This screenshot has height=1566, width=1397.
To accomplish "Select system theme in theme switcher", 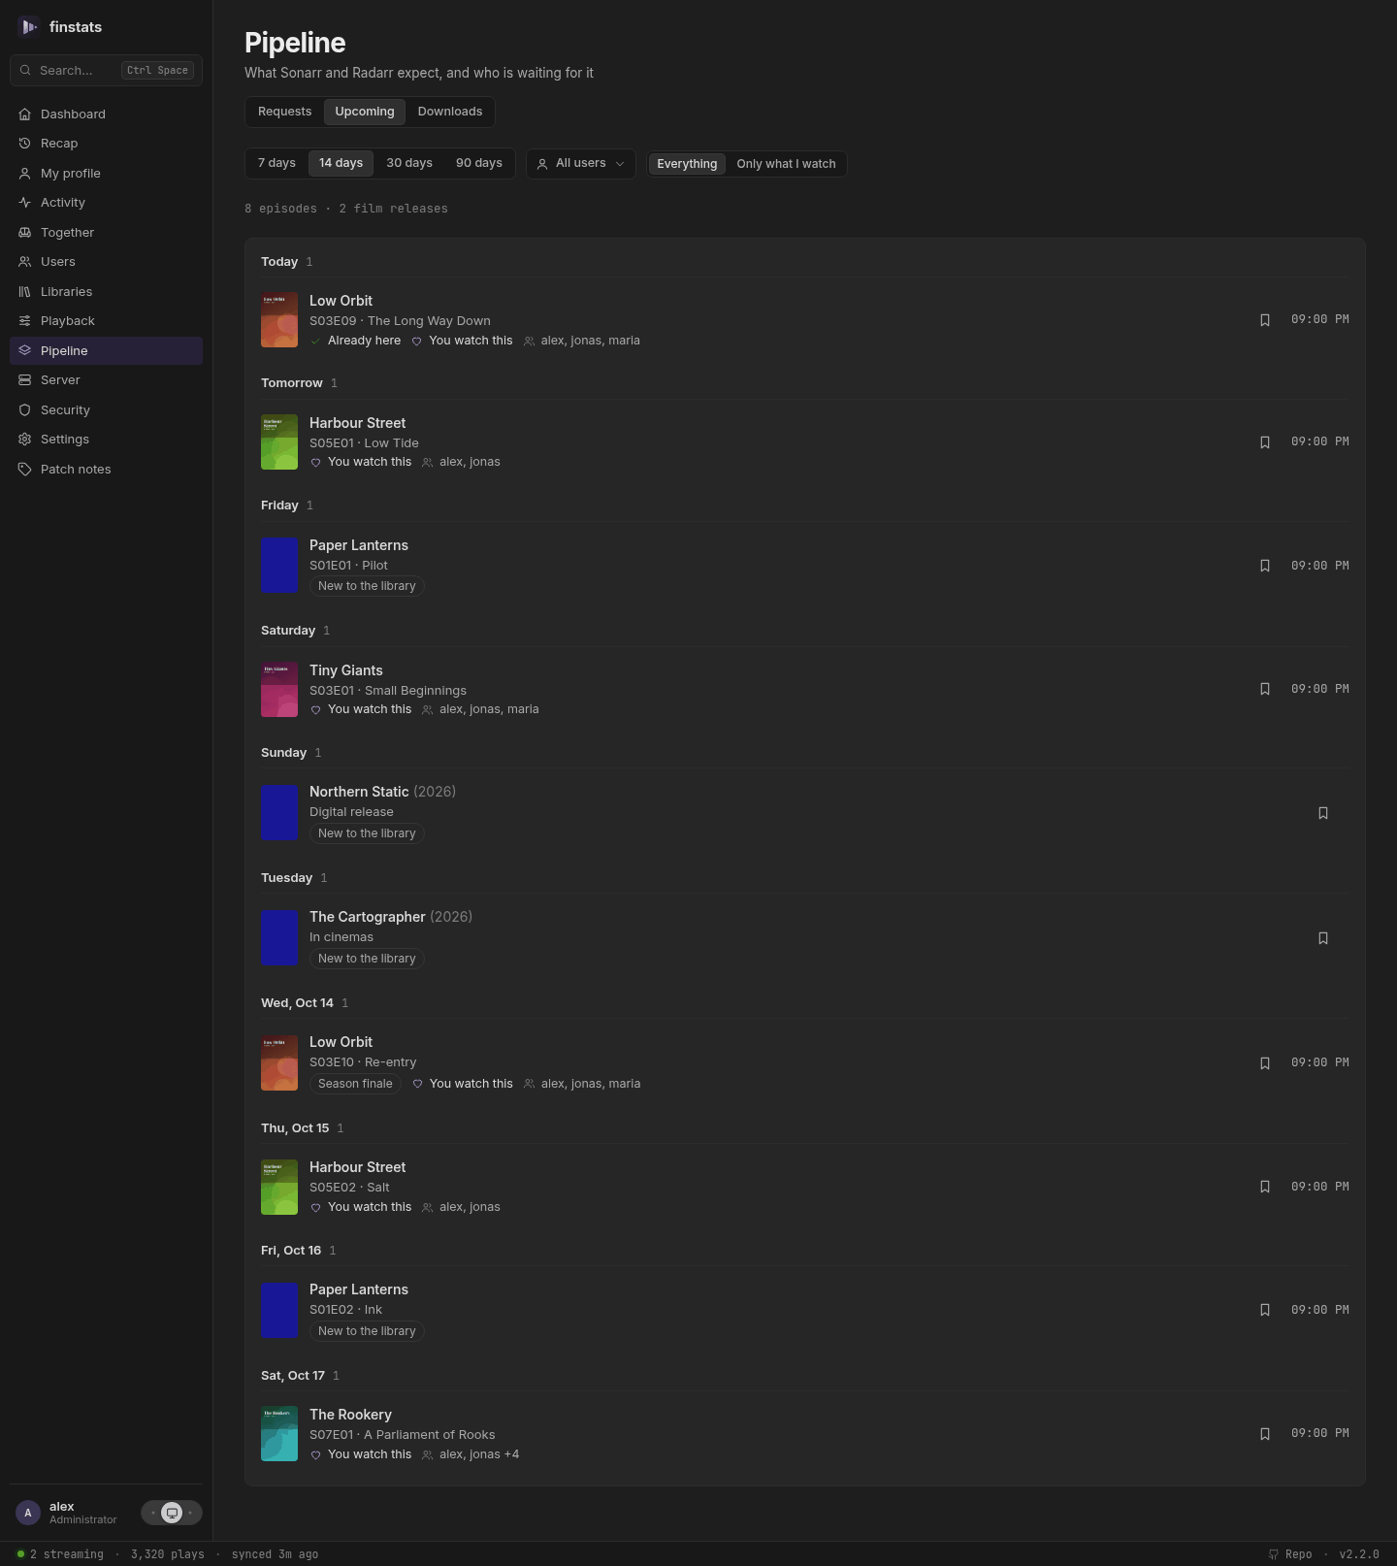I will point(172,1513).
